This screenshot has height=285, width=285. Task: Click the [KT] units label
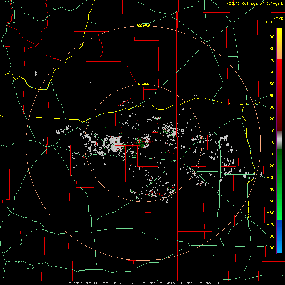[x=270, y=22]
